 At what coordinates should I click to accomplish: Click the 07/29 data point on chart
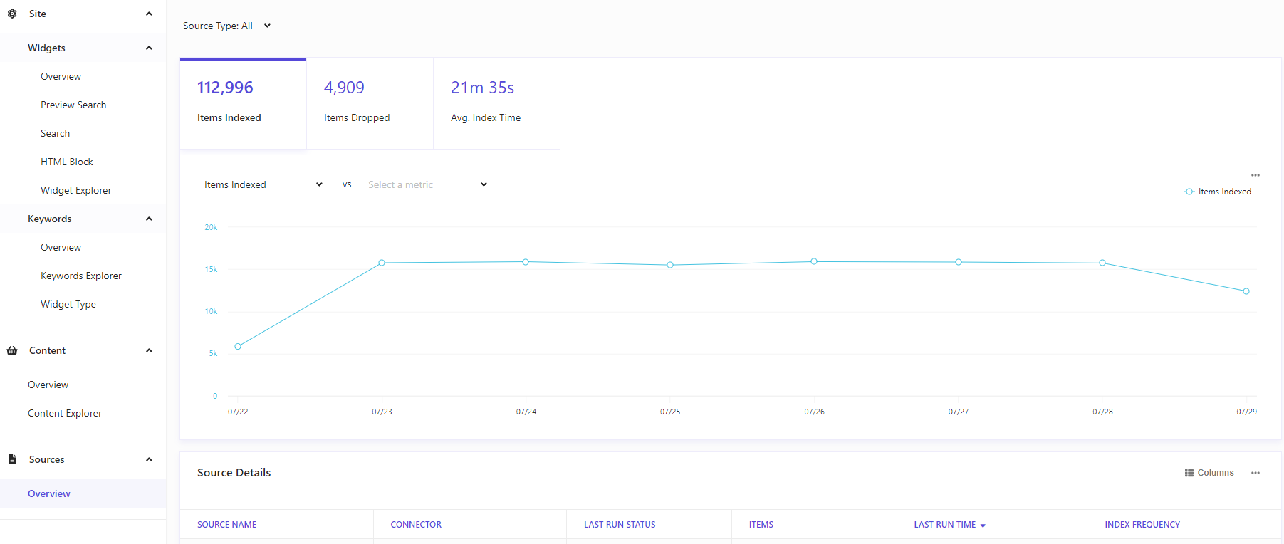point(1246,291)
